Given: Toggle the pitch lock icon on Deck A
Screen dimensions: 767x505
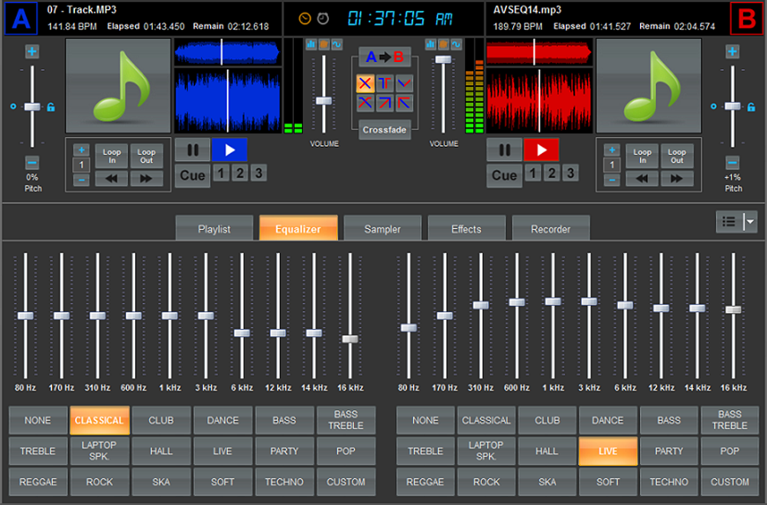Looking at the screenshot, I should (x=51, y=107).
